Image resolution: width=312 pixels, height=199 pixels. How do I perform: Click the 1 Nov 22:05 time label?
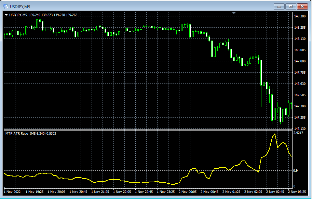coord(122,192)
